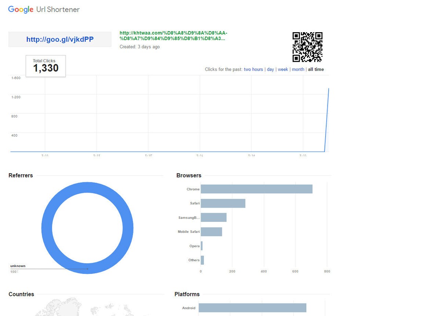The width and height of the screenshot is (440, 316).
Task: Click the Others browser bar
Action: [202, 260]
